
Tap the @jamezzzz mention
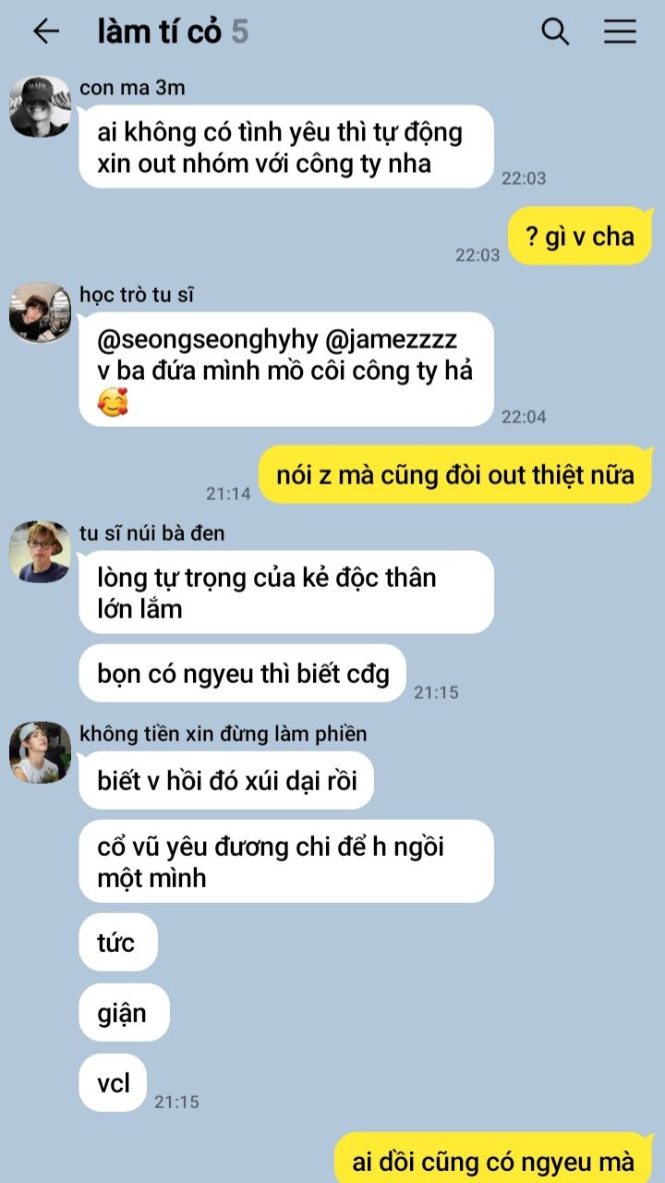pos(392,339)
